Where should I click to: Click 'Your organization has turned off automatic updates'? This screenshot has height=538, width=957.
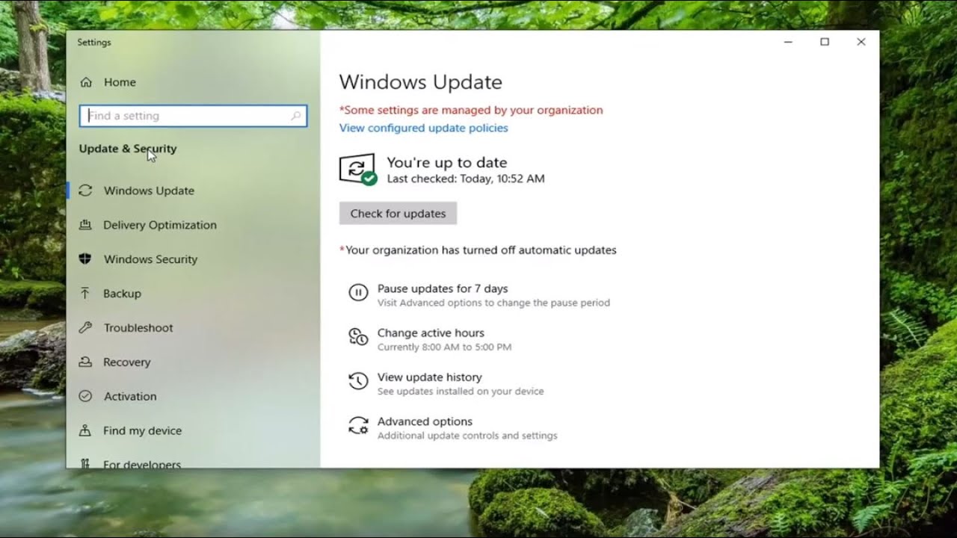(478, 250)
